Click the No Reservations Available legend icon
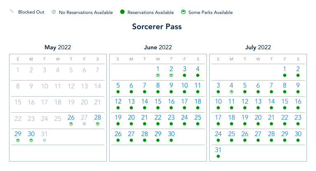Image resolution: width=316 pixels, height=171 pixels. click(x=54, y=12)
